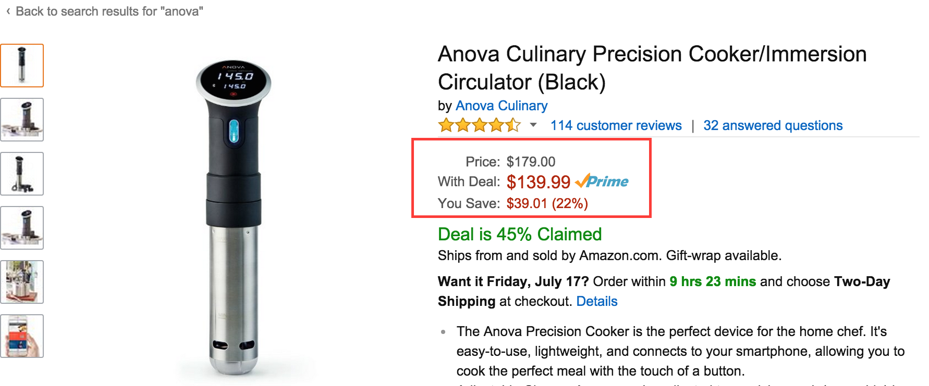
Task: Select the fifth thumbnail showing kitchen pot scene
Action: click(x=22, y=282)
